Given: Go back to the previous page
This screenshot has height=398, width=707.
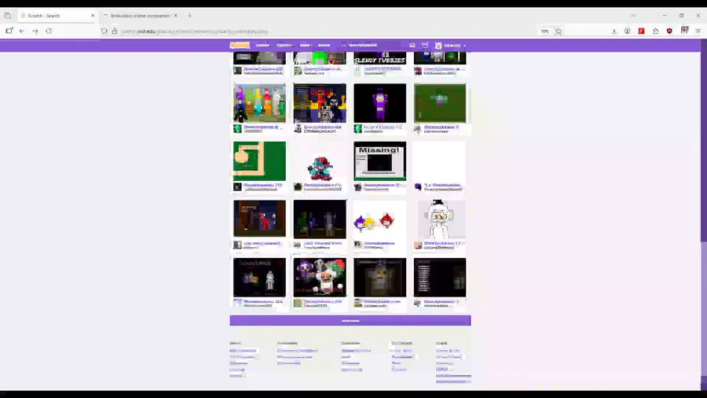Looking at the screenshot, I should click(x=22, y=31).
